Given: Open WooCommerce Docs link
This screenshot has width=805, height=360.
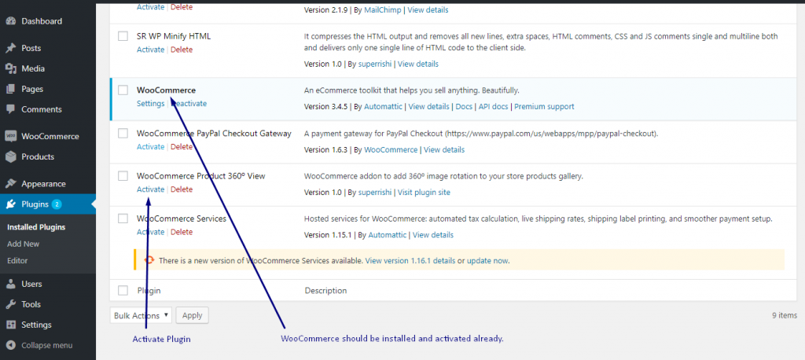Looking at the screenshot, I should pos(464,107).
